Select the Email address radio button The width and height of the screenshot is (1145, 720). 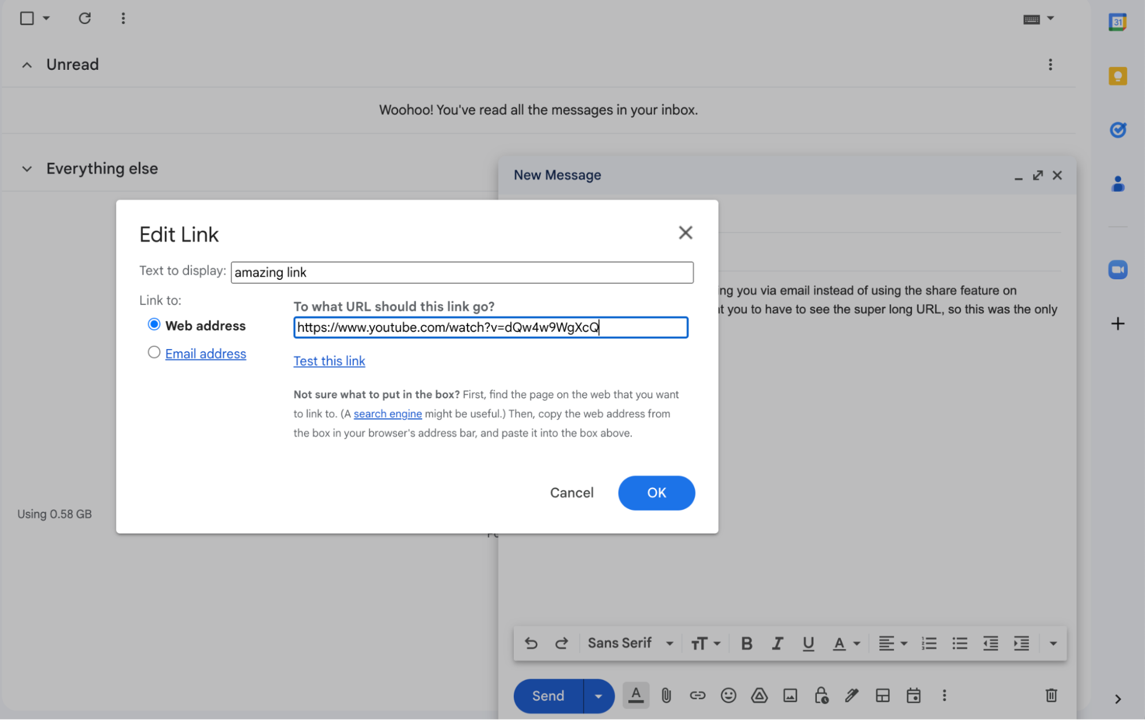point(153,352)
